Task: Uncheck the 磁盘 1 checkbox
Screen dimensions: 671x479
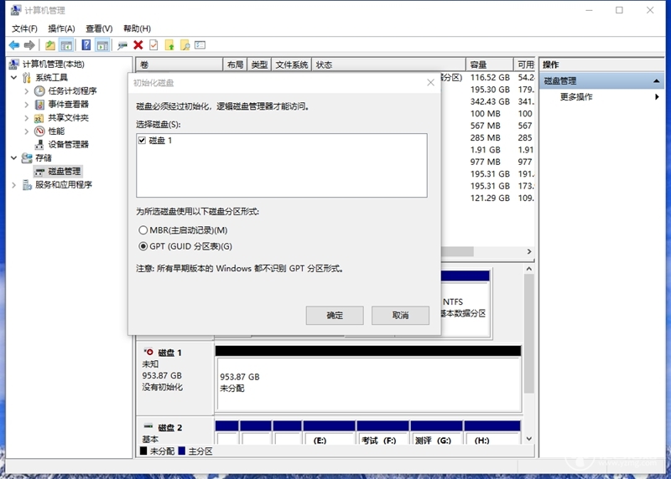Action: [142, 140]
